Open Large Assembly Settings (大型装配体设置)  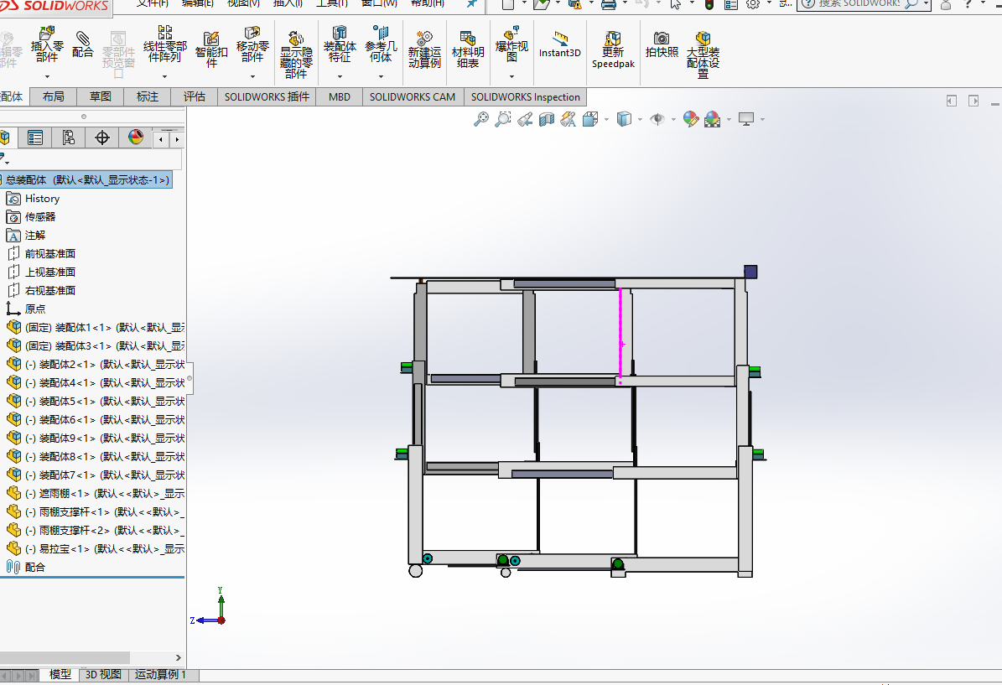point(703,55)
